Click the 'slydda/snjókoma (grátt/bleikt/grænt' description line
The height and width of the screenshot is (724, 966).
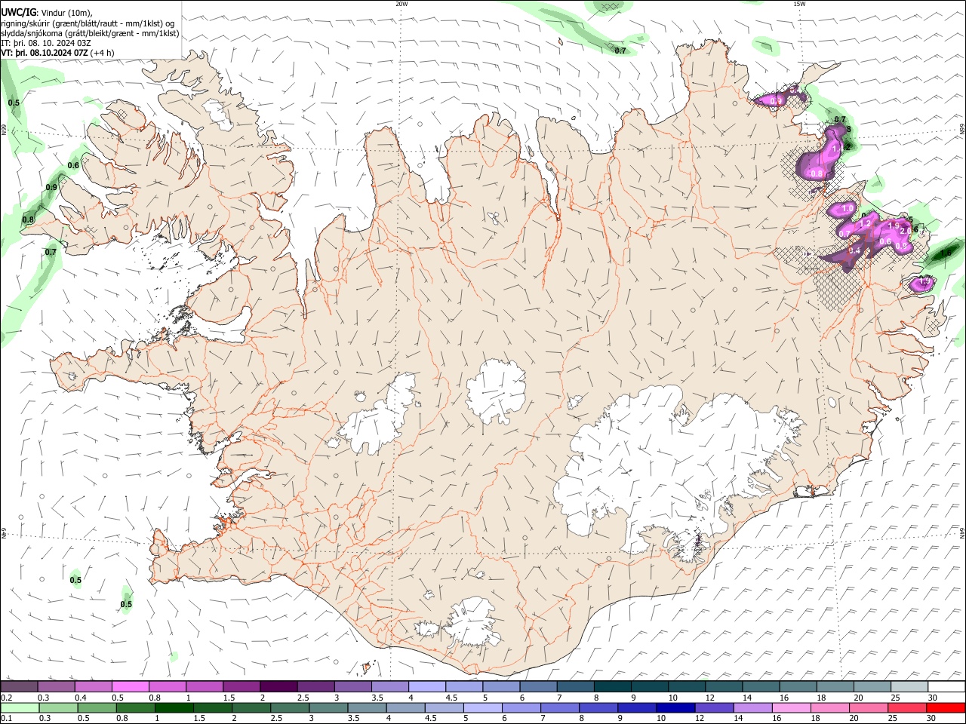(x=90, y=33)
